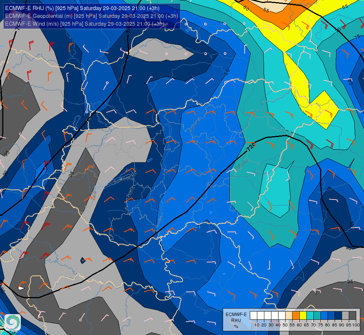The image size is (364, 335).
Task: Pick the medium blue 80-85% legend swatch
Action: pyautogui.click(x=331, y=316)
